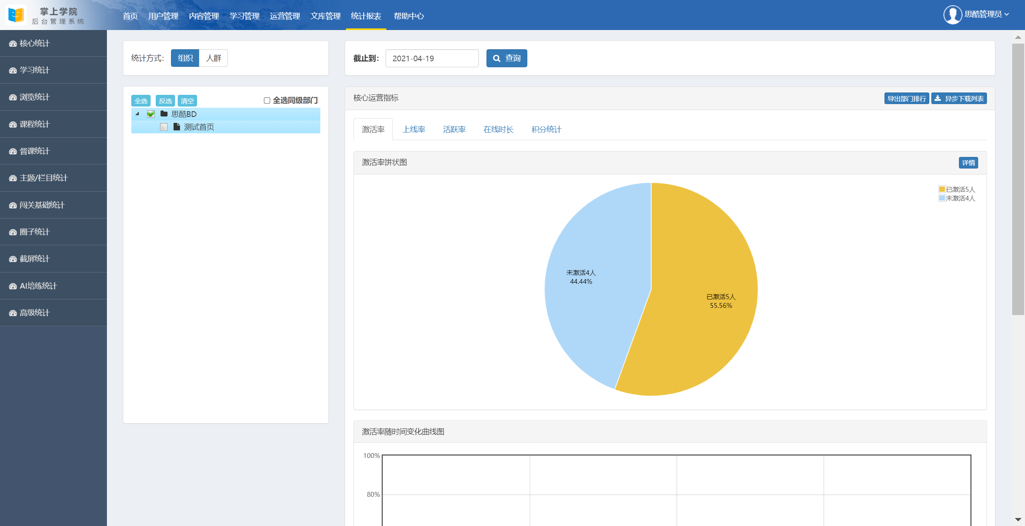This screenshot has width=1025, height=526.
Task: Click the 掌上学院 logo icon
Action: tap(16, 15)
